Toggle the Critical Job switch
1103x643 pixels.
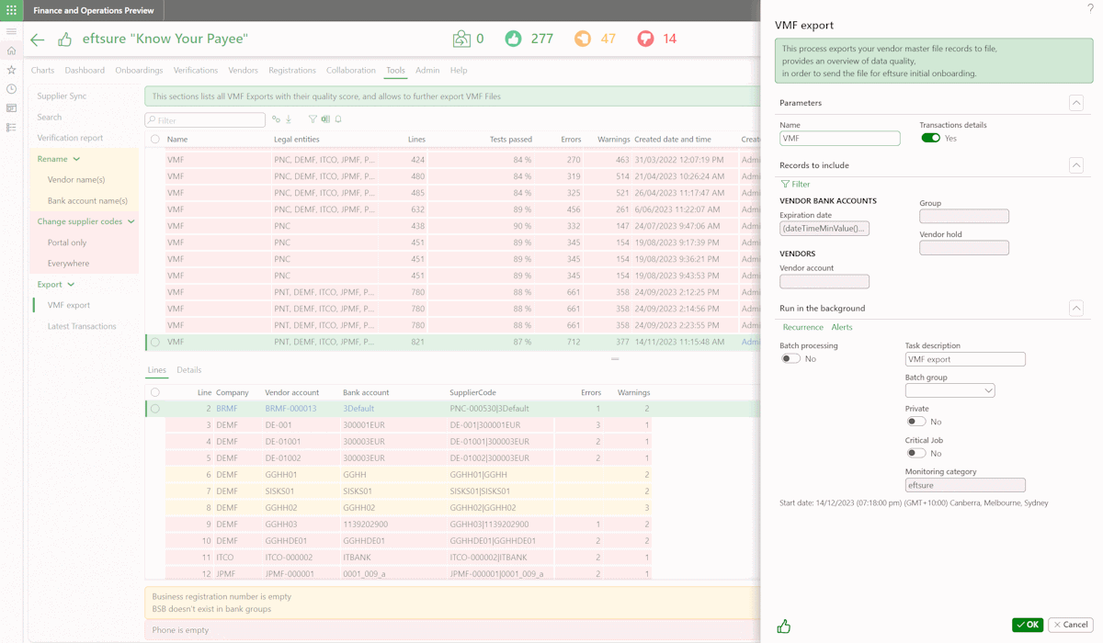coord(915,453)
